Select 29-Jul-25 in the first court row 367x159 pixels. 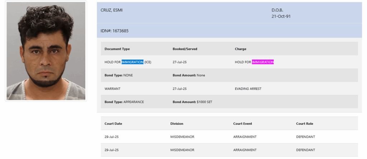click(112, 137)
